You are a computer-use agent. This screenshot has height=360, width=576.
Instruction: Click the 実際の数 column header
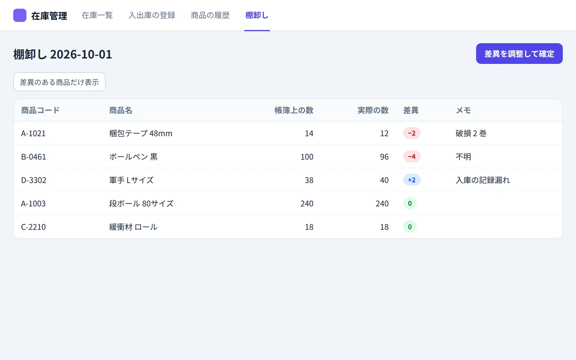coord(373,110)
